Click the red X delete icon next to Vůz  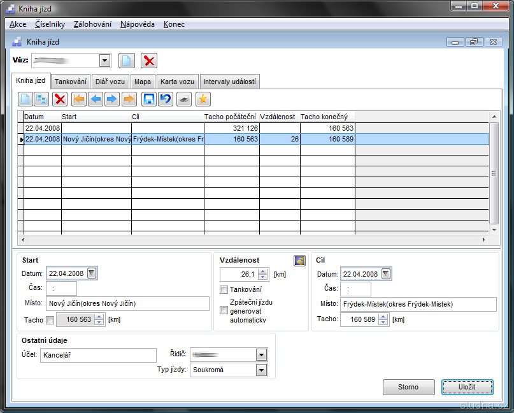pyautogui.click(x=149, y=61)
